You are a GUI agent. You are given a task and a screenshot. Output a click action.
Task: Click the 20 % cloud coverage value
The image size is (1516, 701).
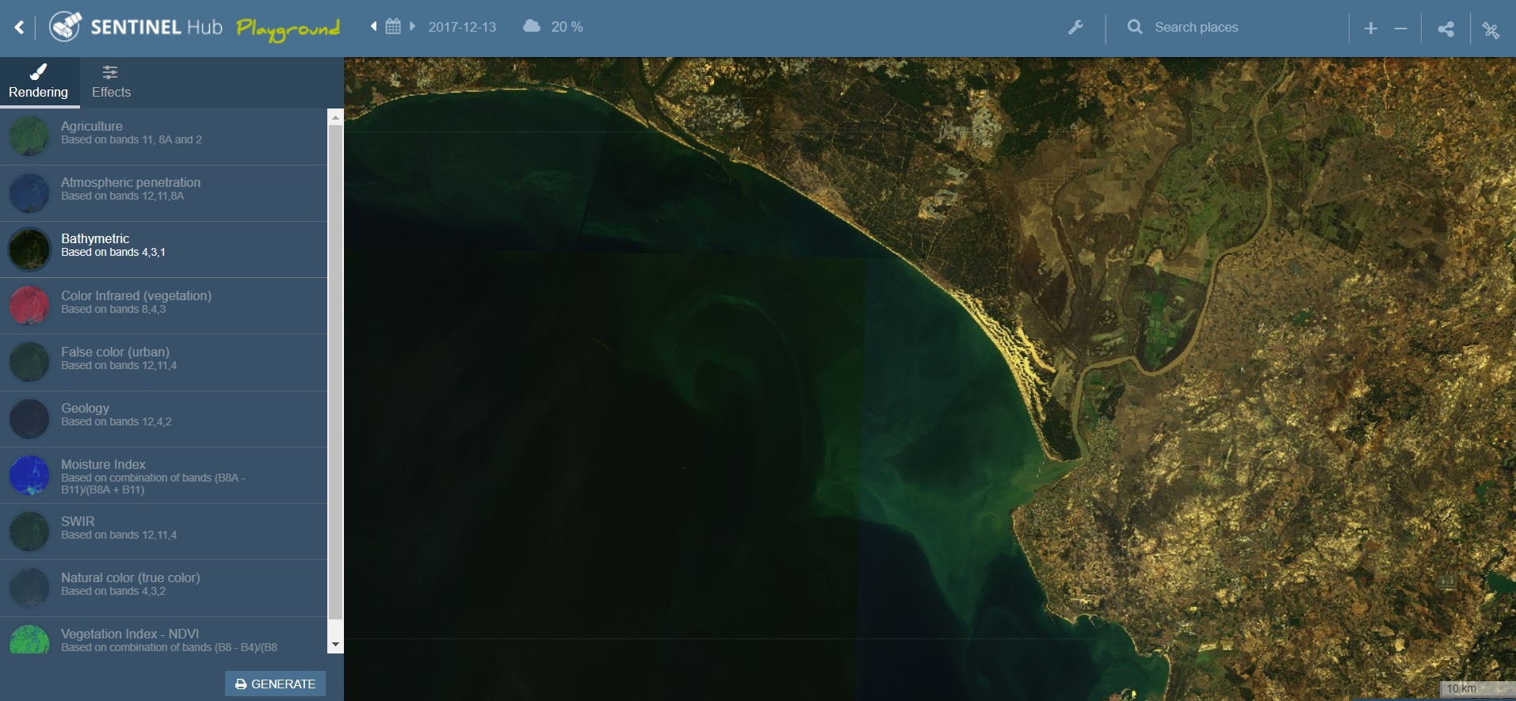567,27
